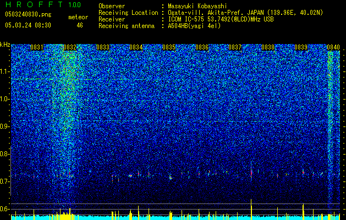Click the 0835 time marker

pyautogui.click(x=169, y=47)
